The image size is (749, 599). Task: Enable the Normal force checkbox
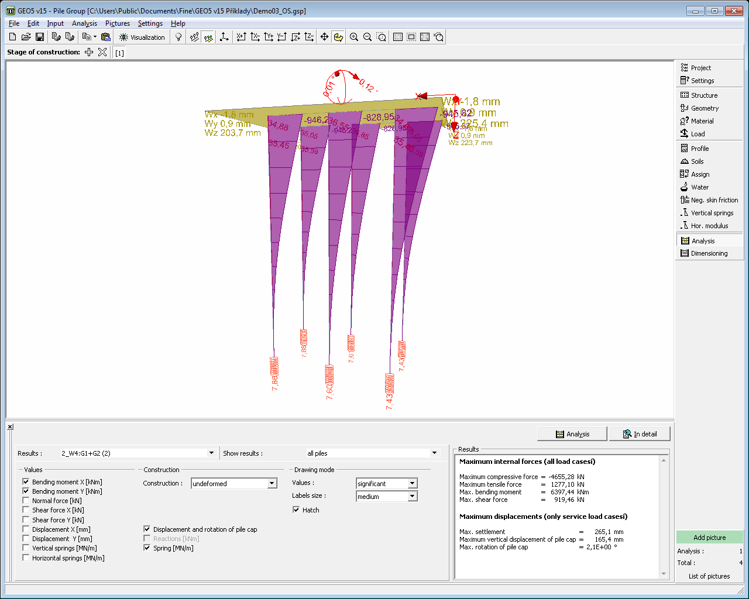[26, 501]
